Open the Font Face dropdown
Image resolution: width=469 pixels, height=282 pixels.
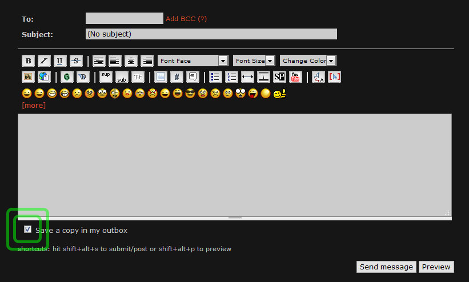(193, 61)
